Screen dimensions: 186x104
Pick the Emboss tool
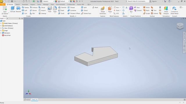tap(34, 8)
